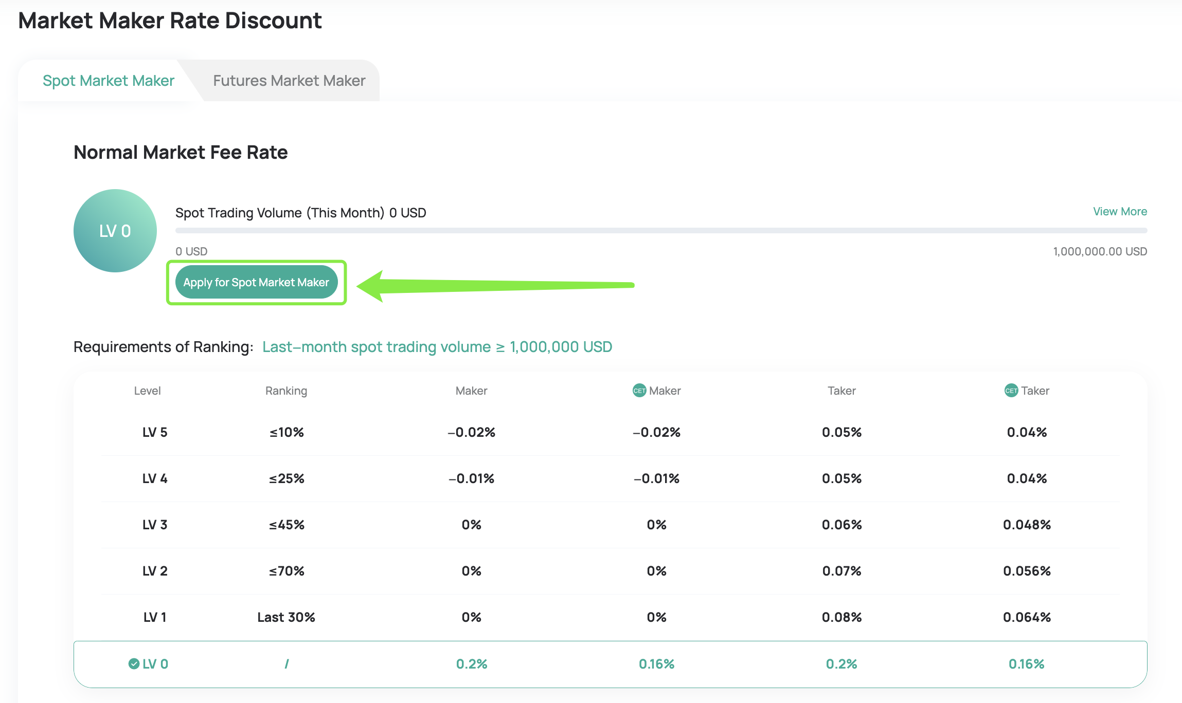Click the Ranking column header
This screenshot has height=703, width=1182.
click(x=286, y=391)
